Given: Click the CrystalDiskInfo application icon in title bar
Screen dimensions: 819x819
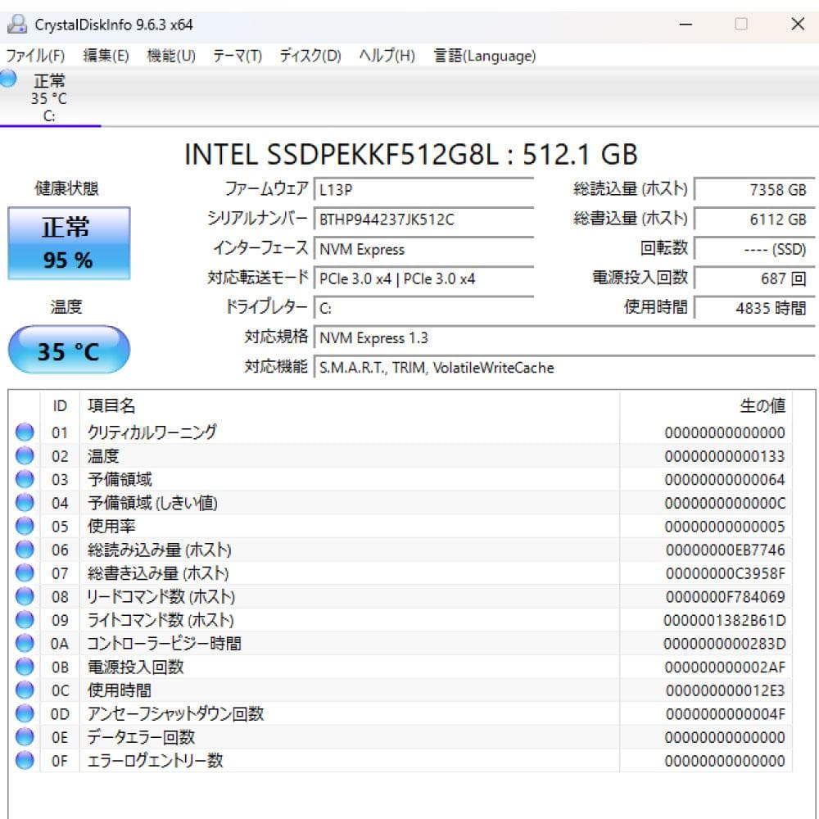Looking at the screenshot, I should pos(18,25).
